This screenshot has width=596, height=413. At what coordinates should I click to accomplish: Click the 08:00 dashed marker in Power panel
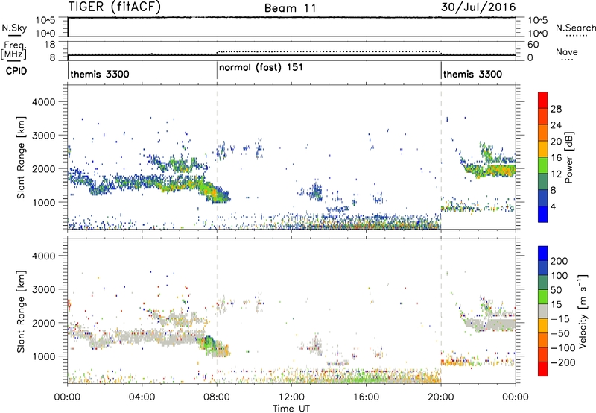click(x=217, y=157)
